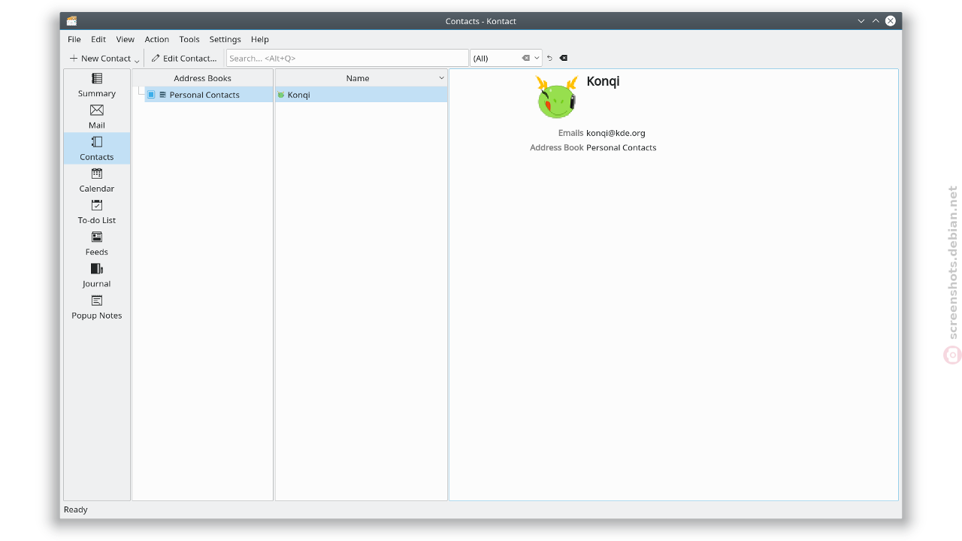962x541 pixels.
Task: Click the konqi@kde.org email address
Action: coord(616,133)
